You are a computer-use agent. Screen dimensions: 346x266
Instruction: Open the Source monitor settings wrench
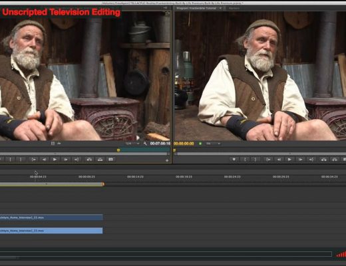click(145, 144)
